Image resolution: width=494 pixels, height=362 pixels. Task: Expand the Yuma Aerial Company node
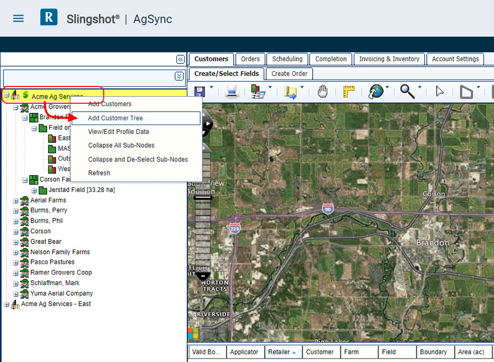tap(16, 294)
